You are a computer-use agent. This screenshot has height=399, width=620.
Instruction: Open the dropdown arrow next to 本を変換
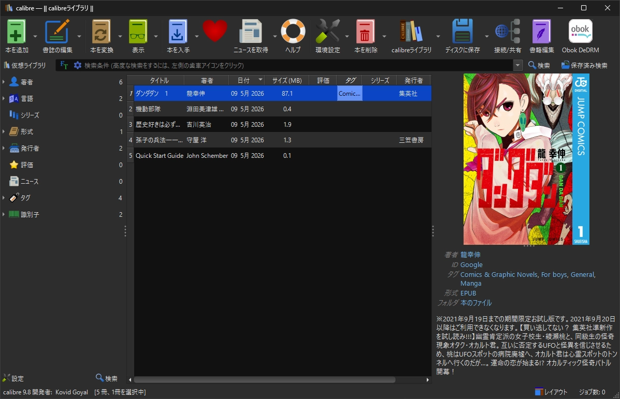pyautogui.click(x=120, y=36)
